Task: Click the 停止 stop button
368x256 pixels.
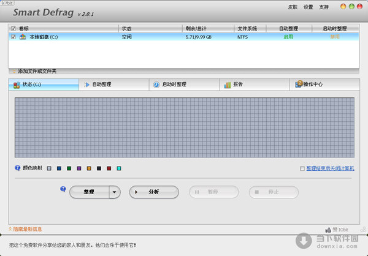Action: 274,192
